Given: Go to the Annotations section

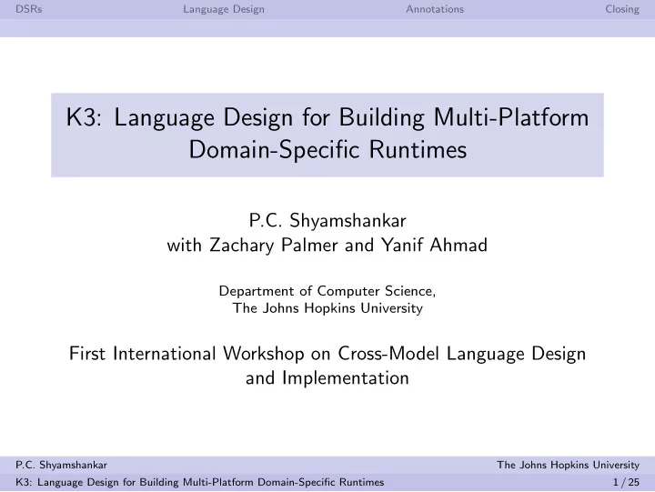Looking at the screenshot, I should 435,9.
